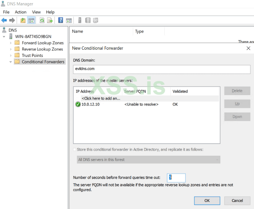
Task: Select the 10.0.12.10 IP address entry
Action: click(x=91, y=104)
